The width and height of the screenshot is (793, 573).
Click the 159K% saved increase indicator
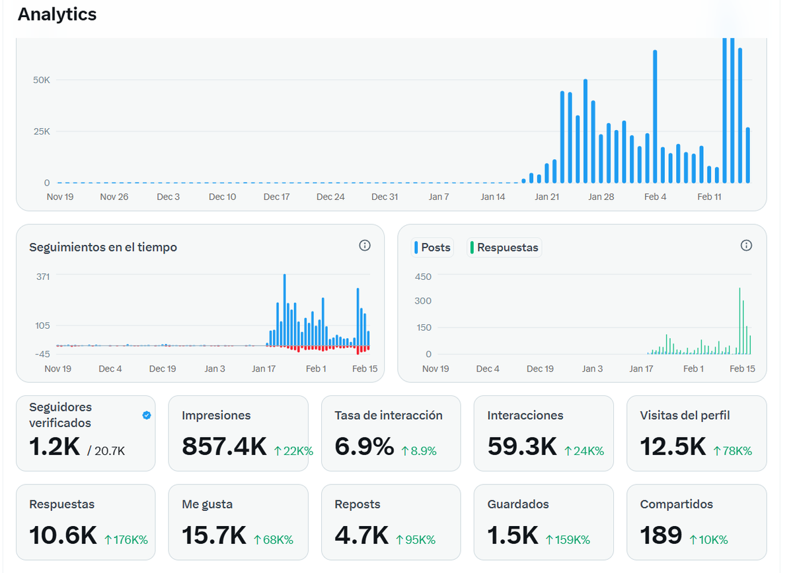568,540
